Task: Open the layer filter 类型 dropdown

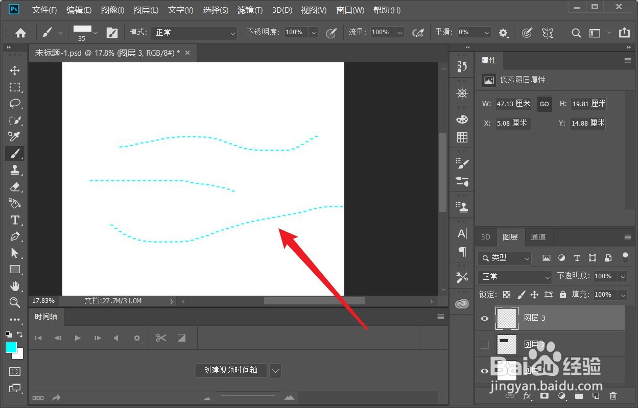Action: [x=504, y=258]
